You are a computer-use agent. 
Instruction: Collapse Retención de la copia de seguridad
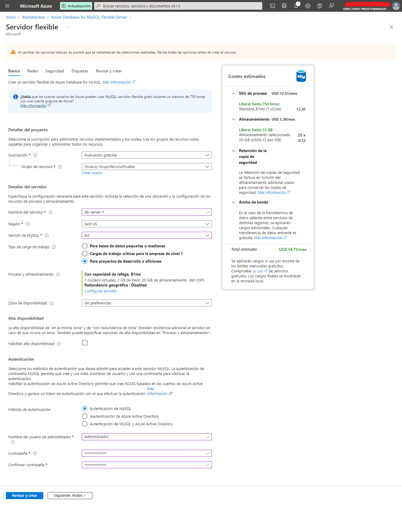(234, 151)
